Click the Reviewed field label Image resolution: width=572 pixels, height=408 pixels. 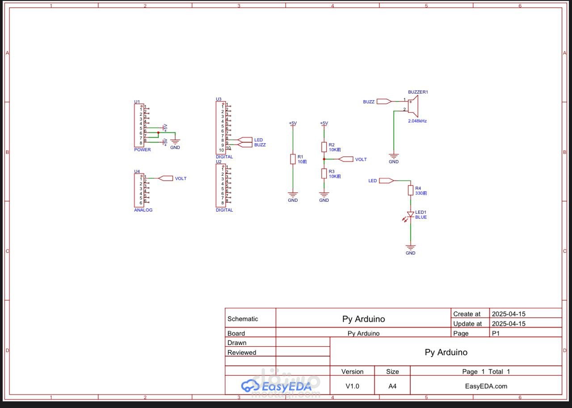[242, 353]
